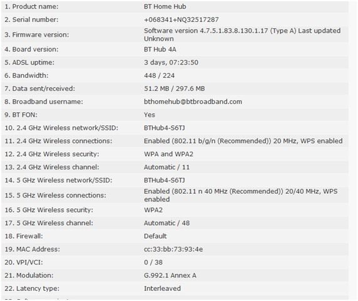Click the 2.4 GHz channel Automatic / 11
Image resolution: width=358 pixels, height=301 pixels.
[166, 167]
